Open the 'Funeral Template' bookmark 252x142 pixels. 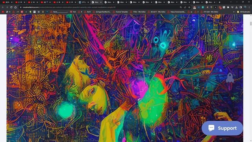click(x=120, y=12)
